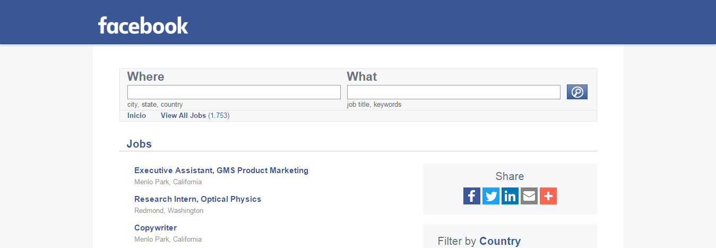Click the magnifying glass search button
The image size is (716, 248).
577,92
